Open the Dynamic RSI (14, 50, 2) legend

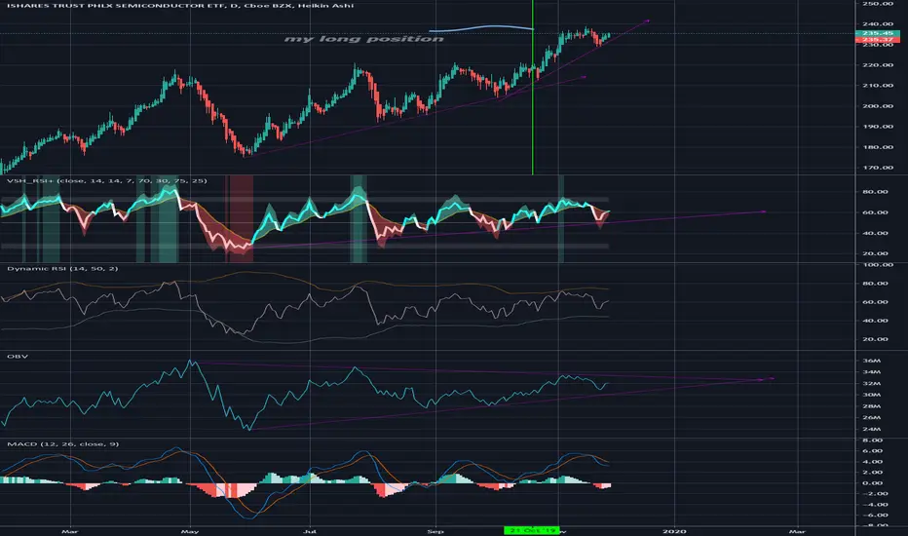tap(62, 268)
